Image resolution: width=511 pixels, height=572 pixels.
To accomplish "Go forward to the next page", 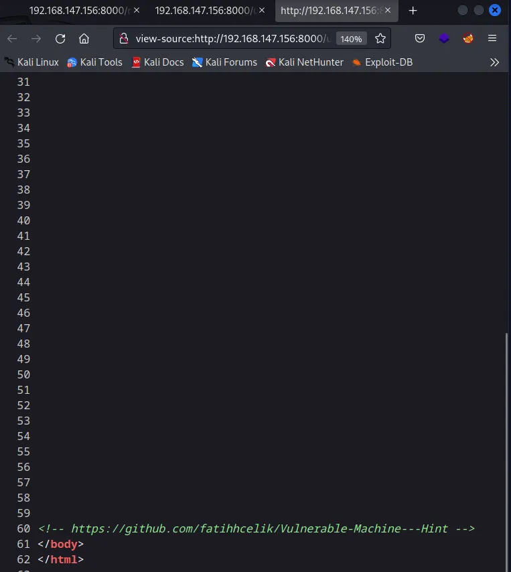I will (x=36, y=38).
